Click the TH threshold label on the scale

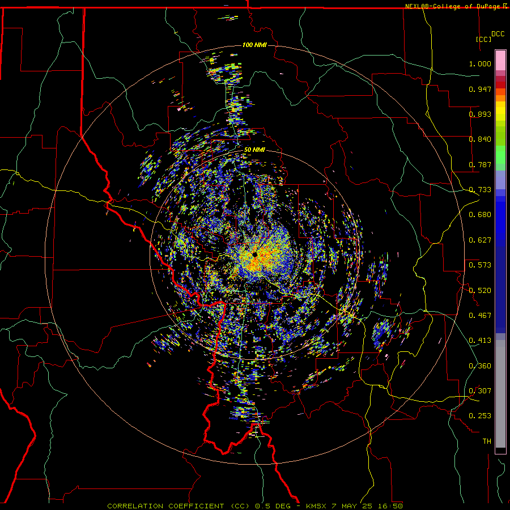click(487, 441)
